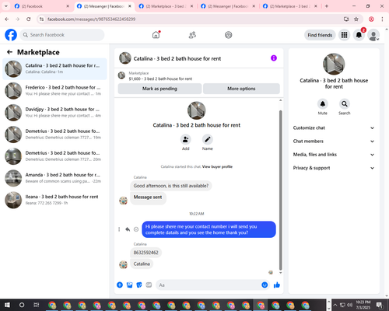
Task: Open Amanda conversation
Action: 54,178
